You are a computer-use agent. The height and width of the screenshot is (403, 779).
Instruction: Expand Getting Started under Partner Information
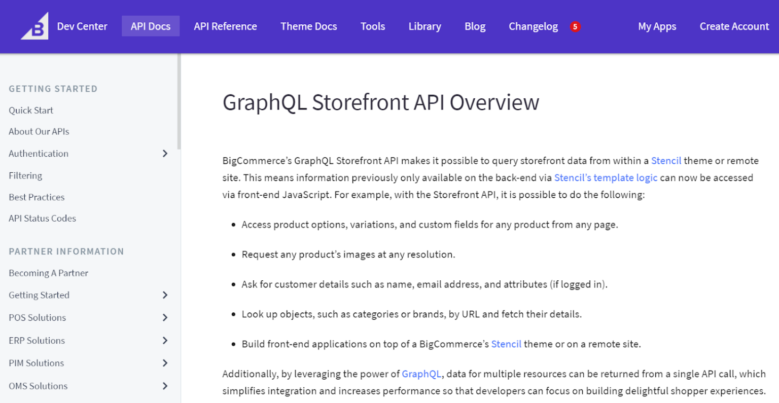tap(165, 295)
